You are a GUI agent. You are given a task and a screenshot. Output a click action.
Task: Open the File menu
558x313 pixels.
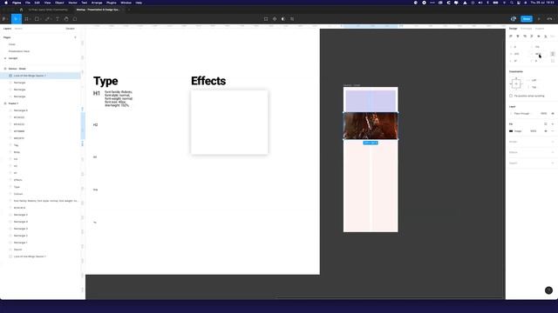coord(27,3)
